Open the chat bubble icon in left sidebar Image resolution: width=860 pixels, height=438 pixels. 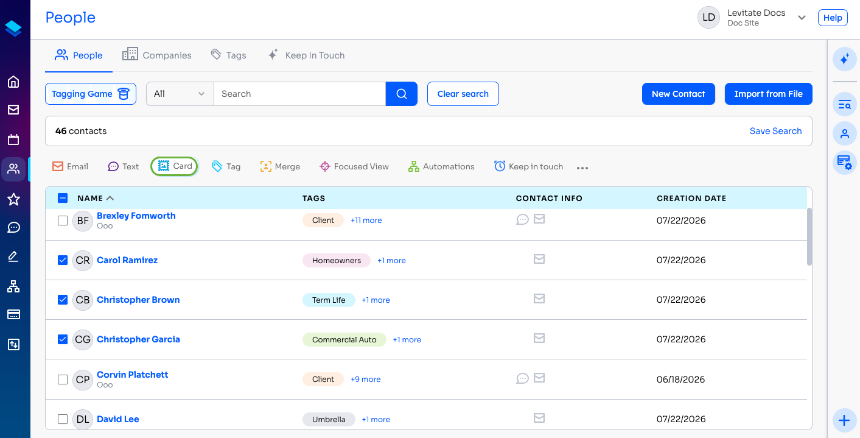coord(13,227)
